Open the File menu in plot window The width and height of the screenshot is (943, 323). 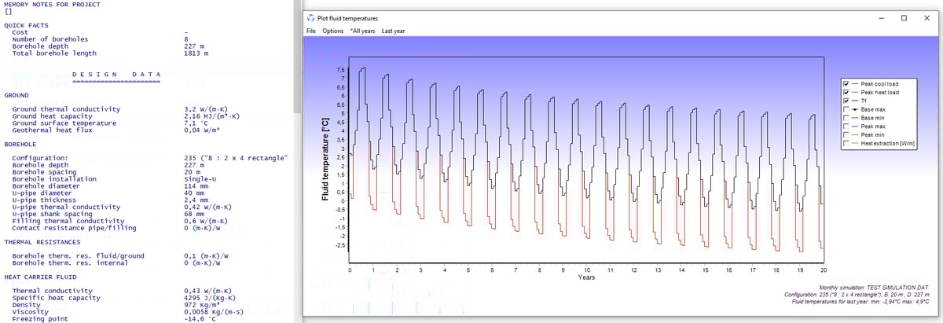(310, 31)
